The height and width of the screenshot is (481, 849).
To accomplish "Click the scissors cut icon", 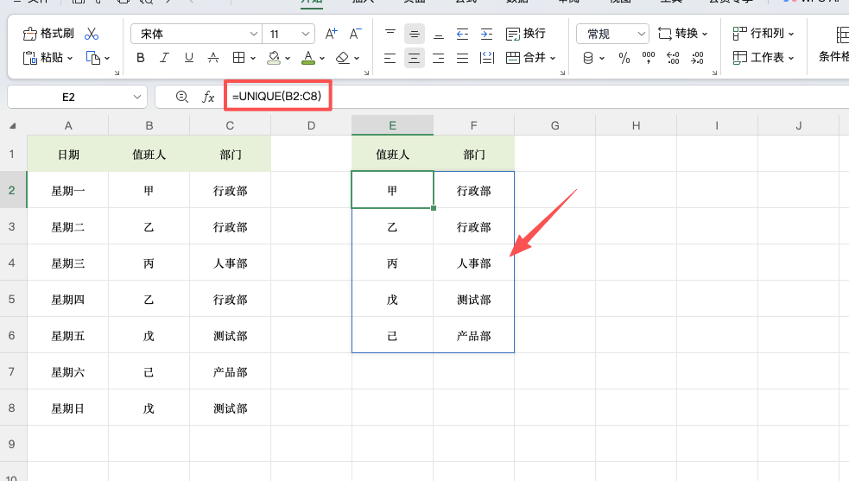I will 92,34.
